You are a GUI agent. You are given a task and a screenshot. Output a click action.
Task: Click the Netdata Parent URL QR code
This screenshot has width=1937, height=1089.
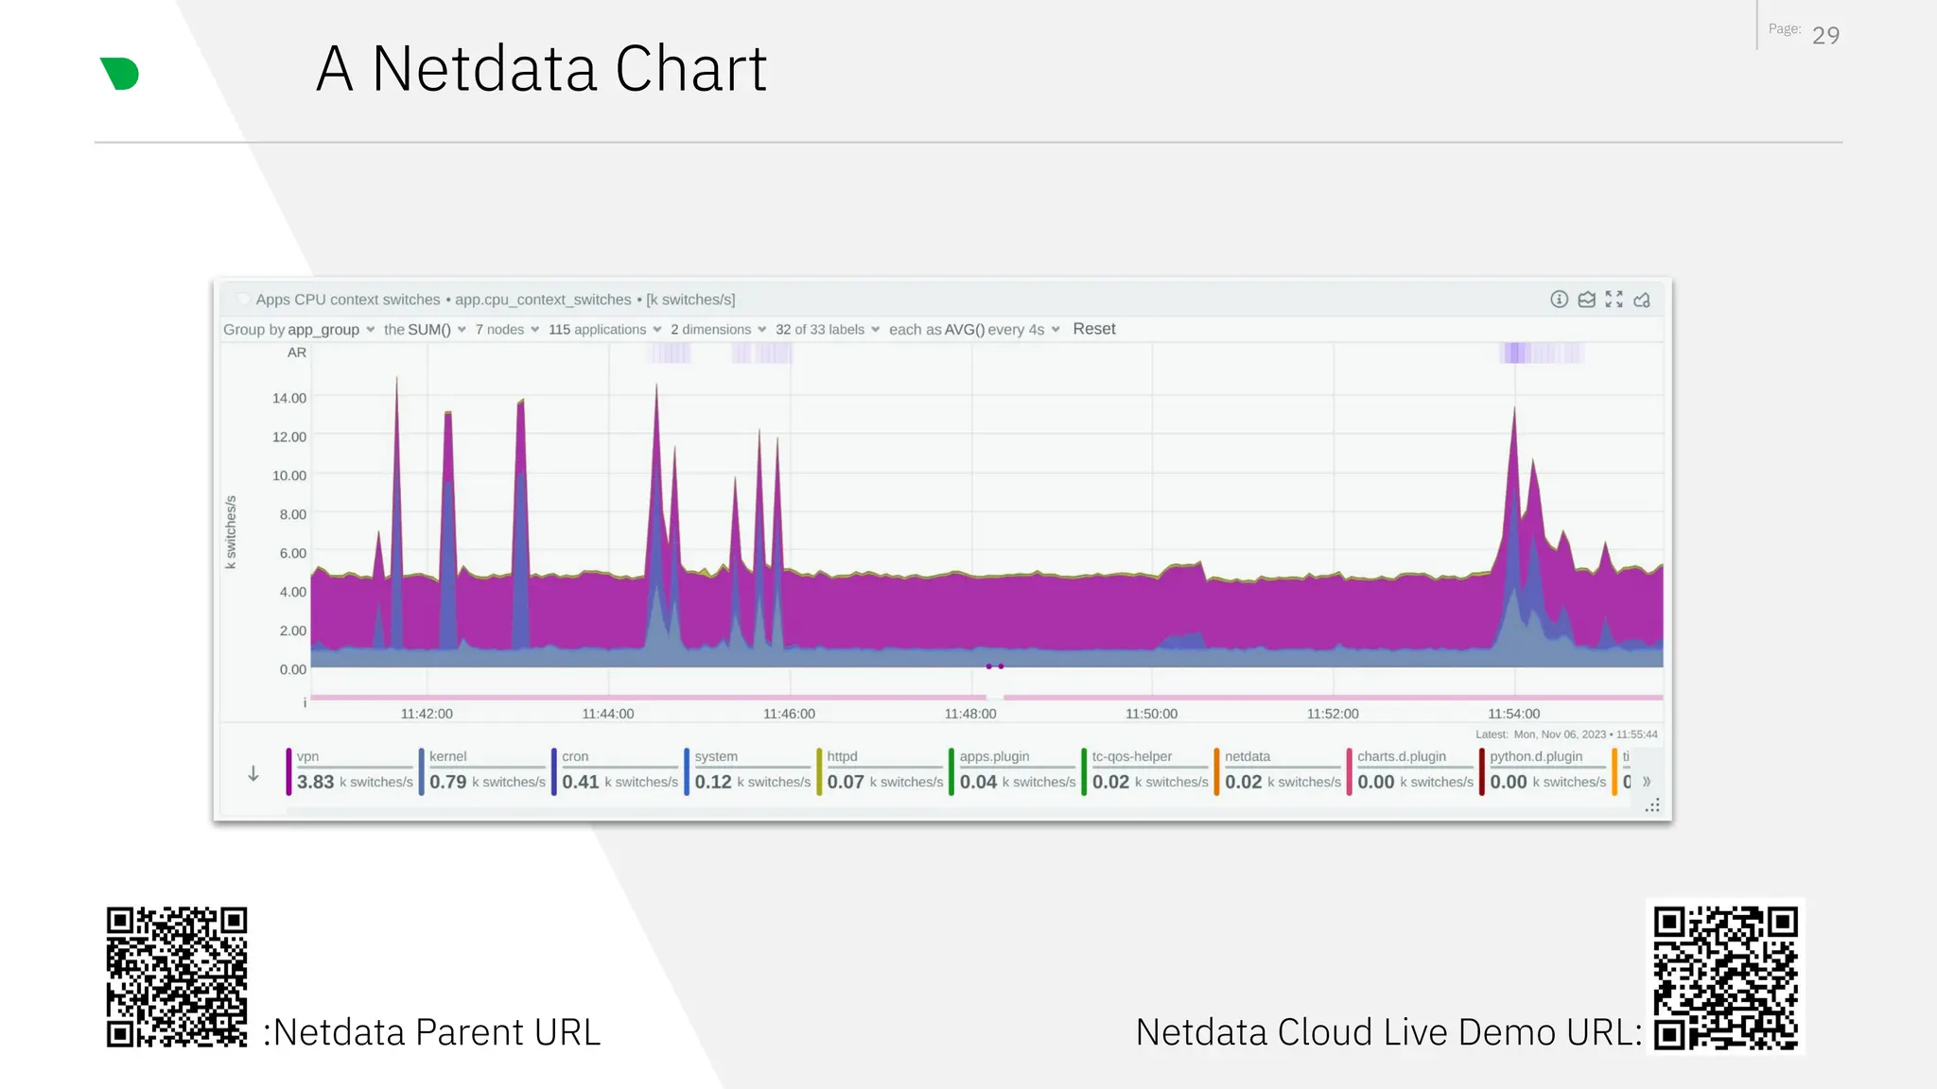click(x=177, y=977)
